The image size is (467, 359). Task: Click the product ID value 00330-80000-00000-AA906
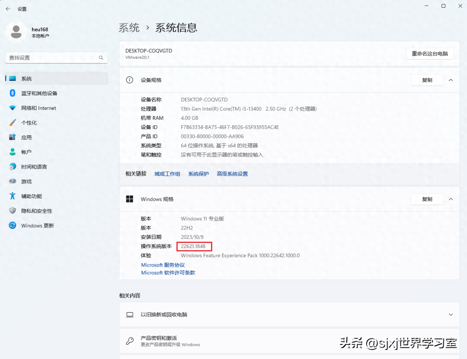click(x=212, y=137)
